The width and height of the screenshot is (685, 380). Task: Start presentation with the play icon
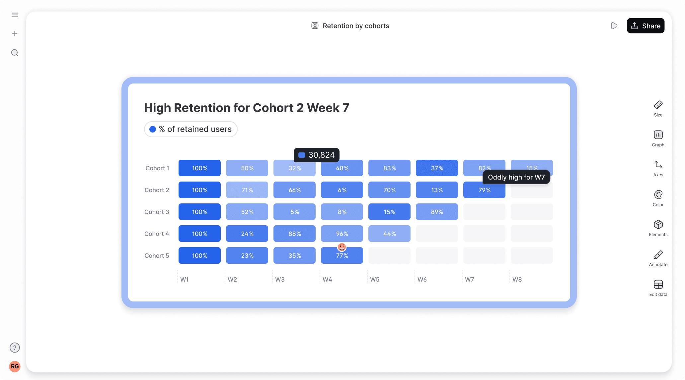614,26
